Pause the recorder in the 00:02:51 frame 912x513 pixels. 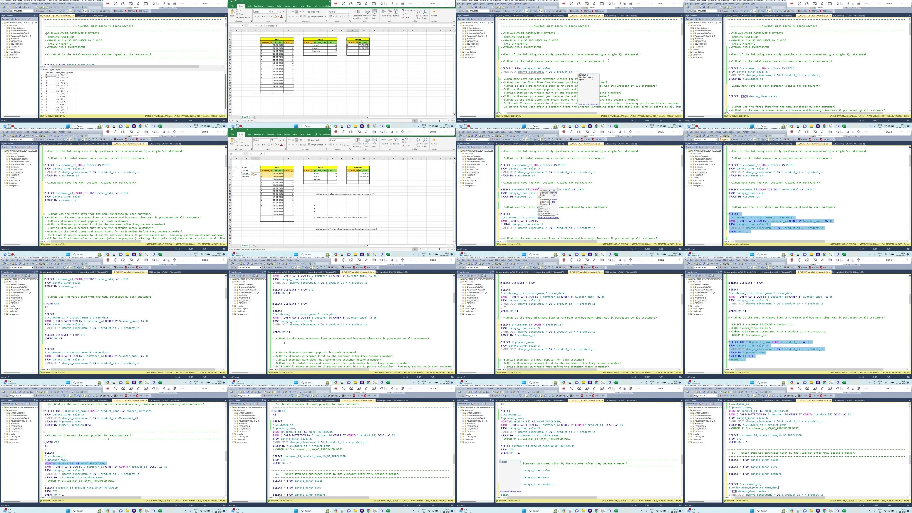pyautogui.click(x=115, y=3)
